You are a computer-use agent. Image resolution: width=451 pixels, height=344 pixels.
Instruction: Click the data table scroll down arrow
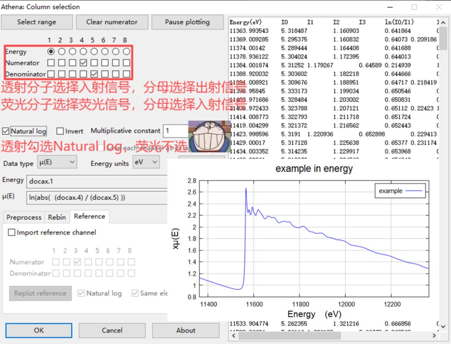pyautogui.click(x=443, y=326)
